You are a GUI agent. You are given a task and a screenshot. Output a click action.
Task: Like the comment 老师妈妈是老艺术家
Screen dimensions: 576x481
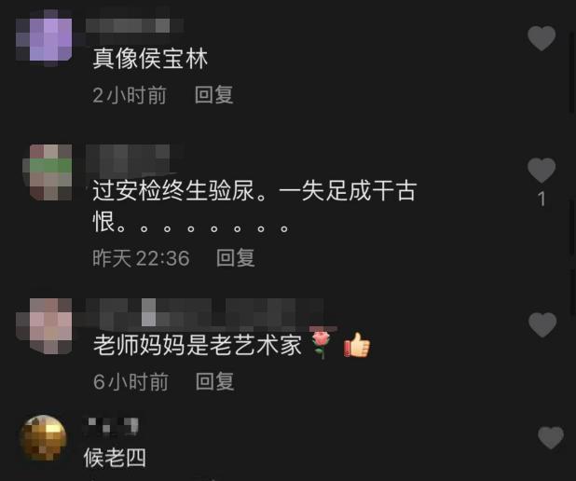[x=542, y=324]
